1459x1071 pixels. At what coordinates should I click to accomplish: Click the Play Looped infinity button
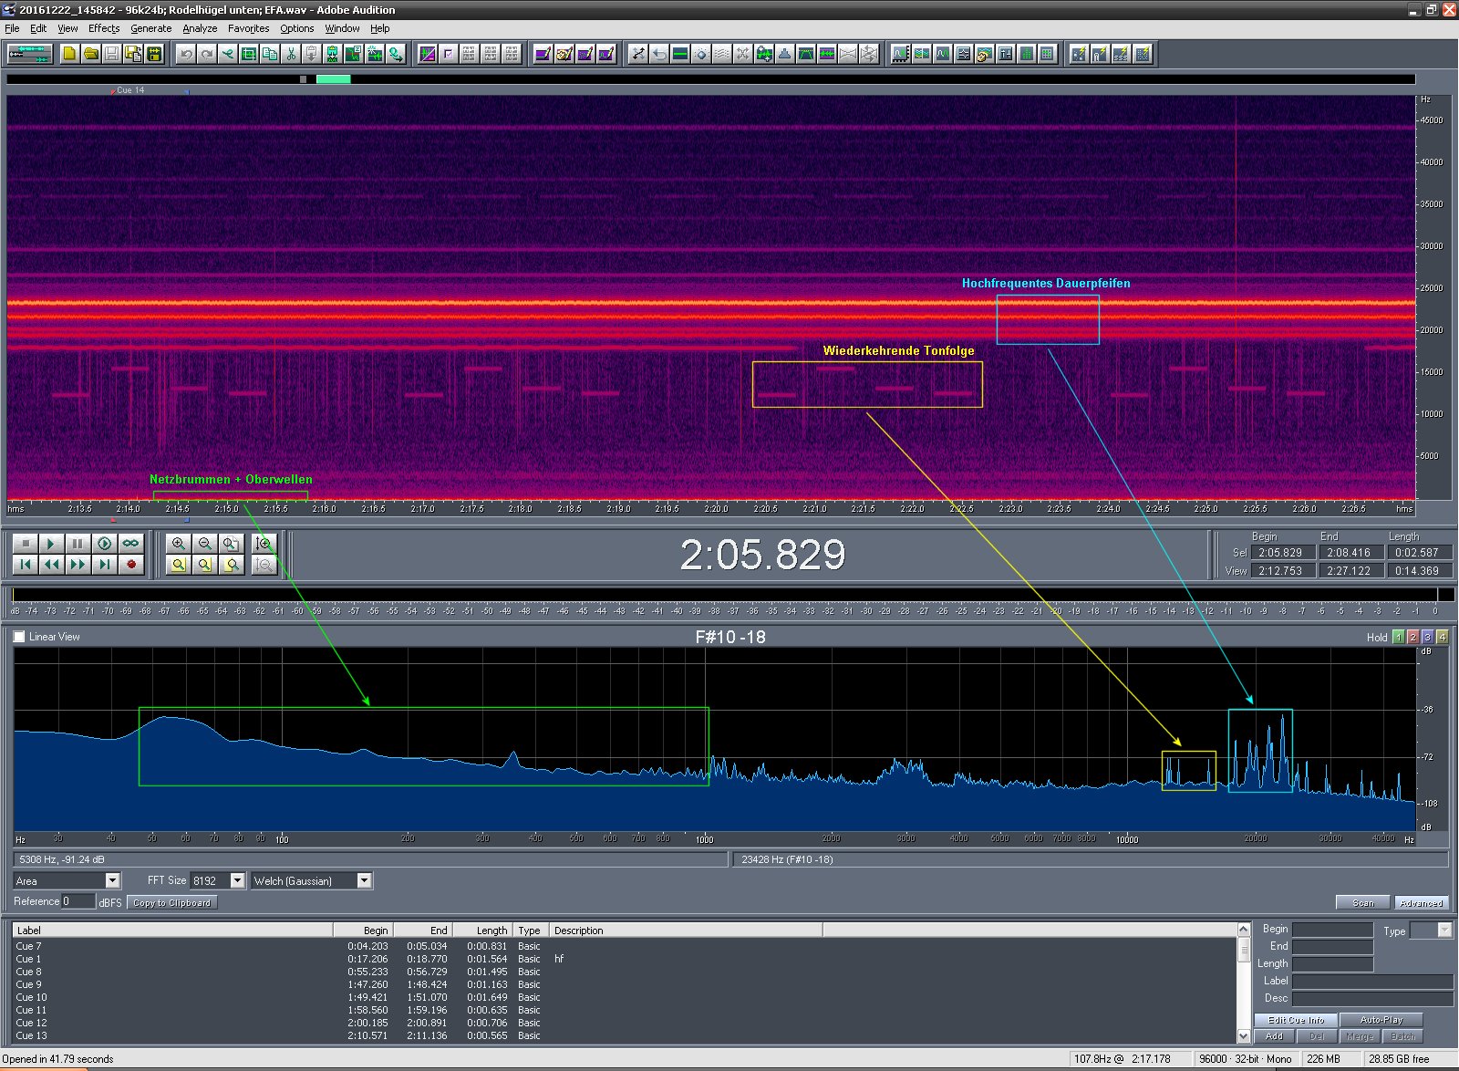pyautogui.click(x=131, y=544)
